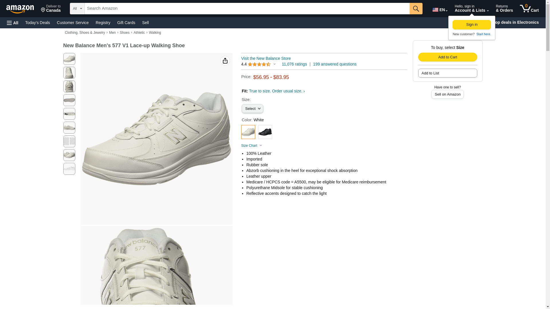Screen dimensions: 550x309
Task: Click the search magnifier button
Action: coord(416,9)
